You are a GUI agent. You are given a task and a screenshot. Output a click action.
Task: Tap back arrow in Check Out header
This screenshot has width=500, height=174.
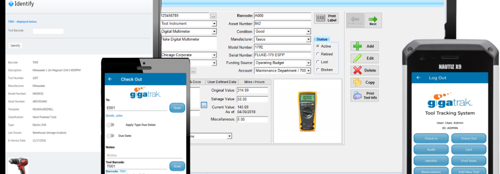point(110,79)
